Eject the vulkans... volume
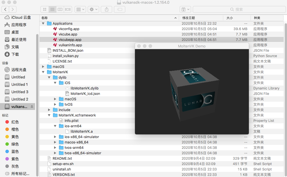 click(x=32, y=107)
